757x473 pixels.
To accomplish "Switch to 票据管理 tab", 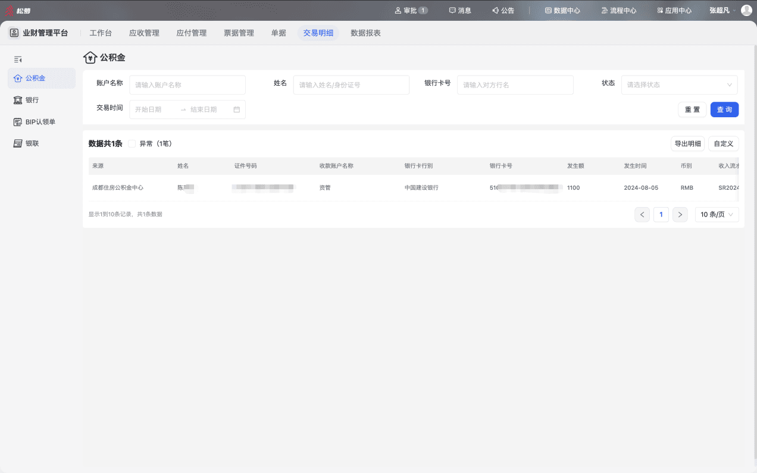I will 239,33.
